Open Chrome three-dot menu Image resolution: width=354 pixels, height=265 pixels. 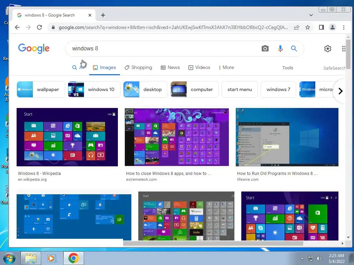(344, 28)
